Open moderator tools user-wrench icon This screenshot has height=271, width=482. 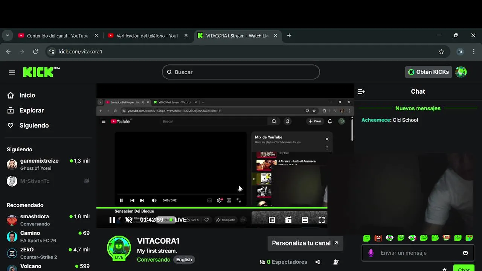(336, 262)
